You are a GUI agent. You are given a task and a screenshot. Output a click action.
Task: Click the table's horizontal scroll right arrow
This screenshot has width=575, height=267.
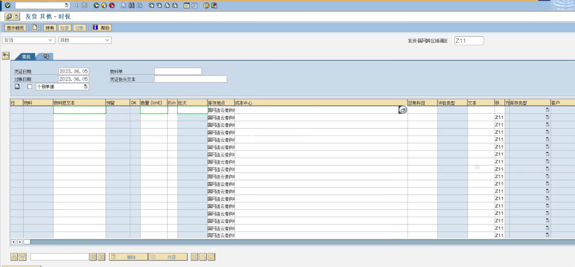[x=20, y=242]
